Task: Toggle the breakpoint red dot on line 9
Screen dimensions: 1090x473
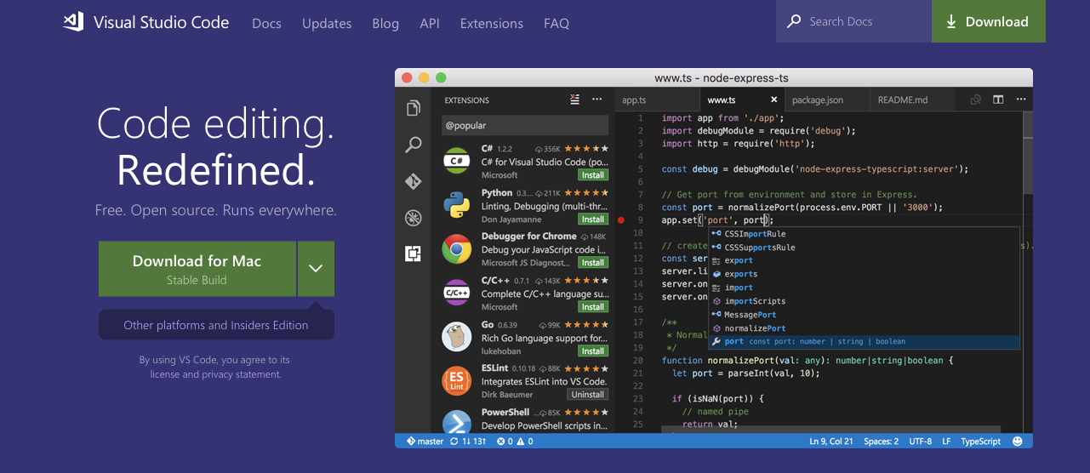Action: [620, 220]
